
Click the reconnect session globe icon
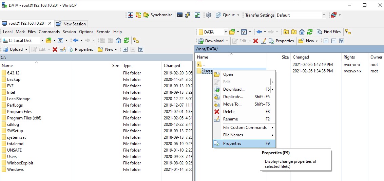pyautogui.click(x=333, y=15)
